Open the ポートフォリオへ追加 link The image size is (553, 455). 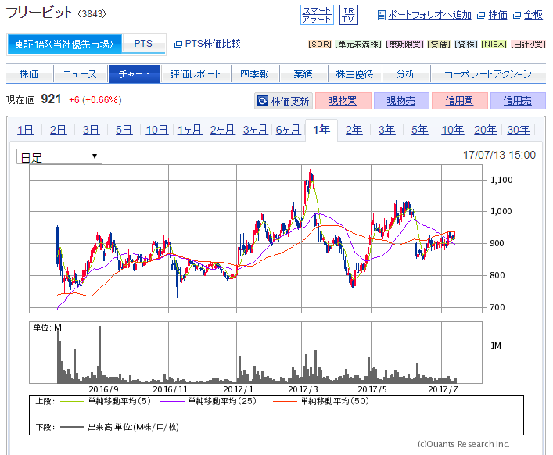pos(429,15)
